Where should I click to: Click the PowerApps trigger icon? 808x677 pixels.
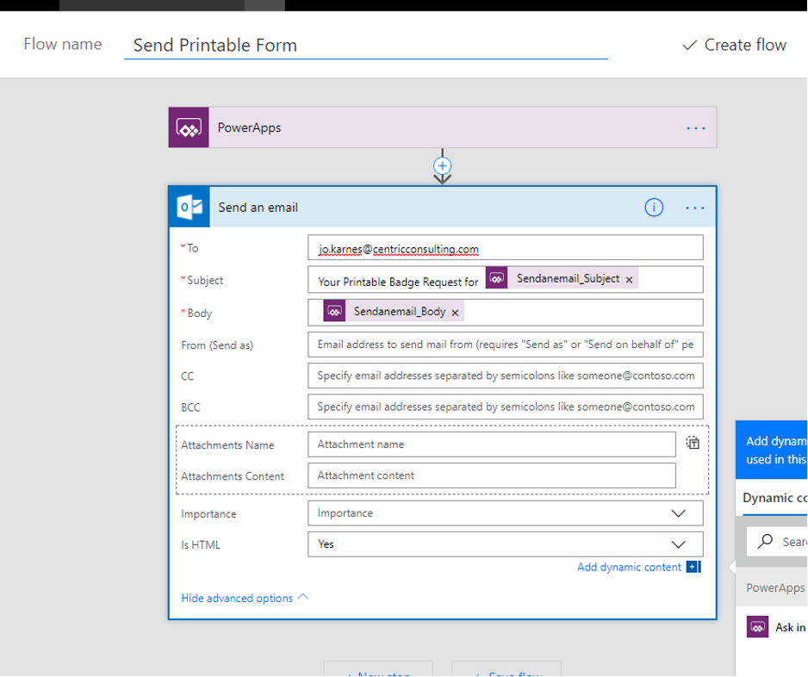189,128
